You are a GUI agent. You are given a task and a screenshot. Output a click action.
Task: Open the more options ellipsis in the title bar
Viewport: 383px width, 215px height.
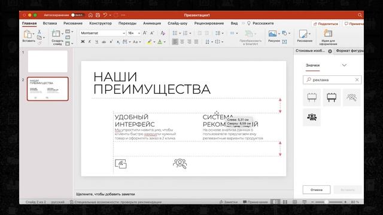tap(123, 15)
